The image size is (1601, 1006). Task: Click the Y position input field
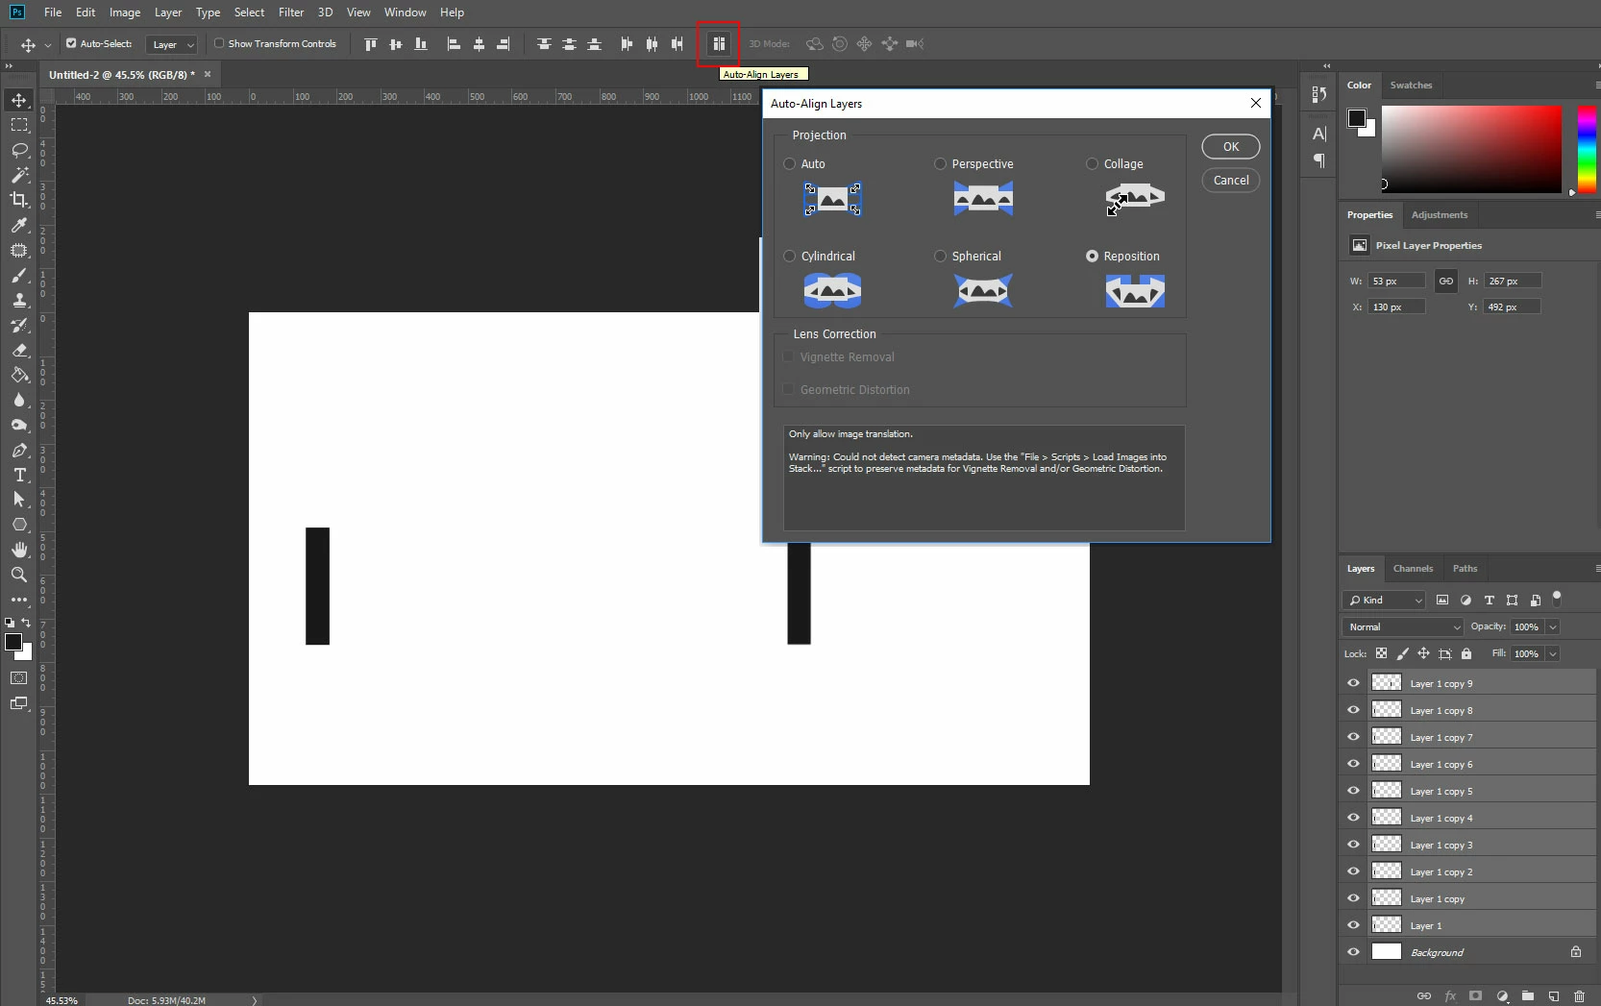point(1513,307)
